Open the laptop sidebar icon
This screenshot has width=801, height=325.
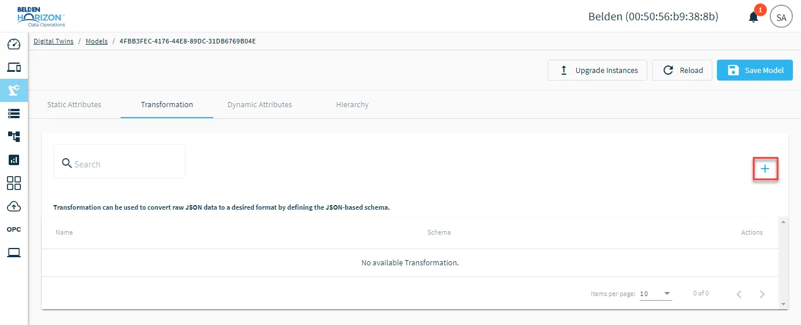tap(14, 253)
